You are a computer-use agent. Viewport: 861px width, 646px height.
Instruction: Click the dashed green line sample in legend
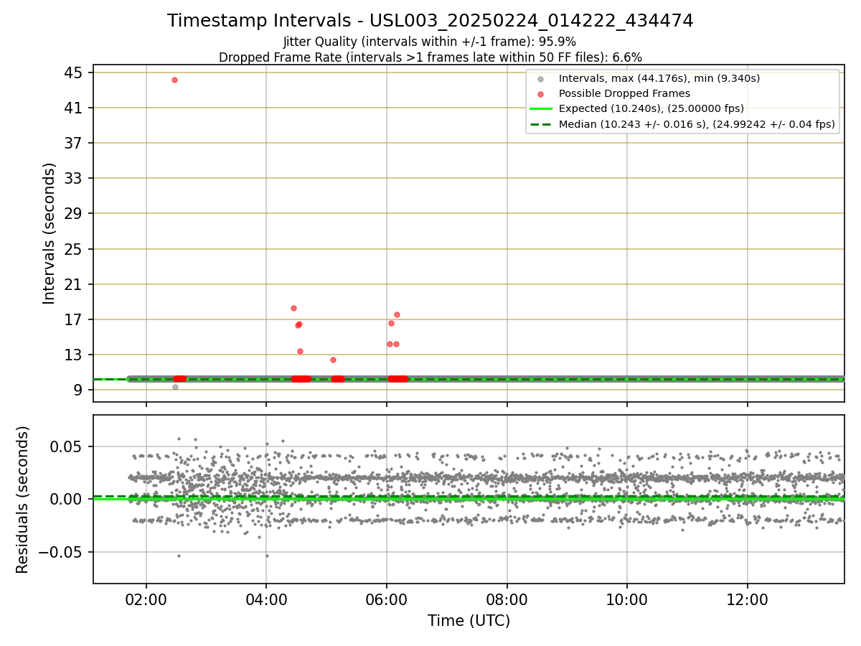(541, 124)
